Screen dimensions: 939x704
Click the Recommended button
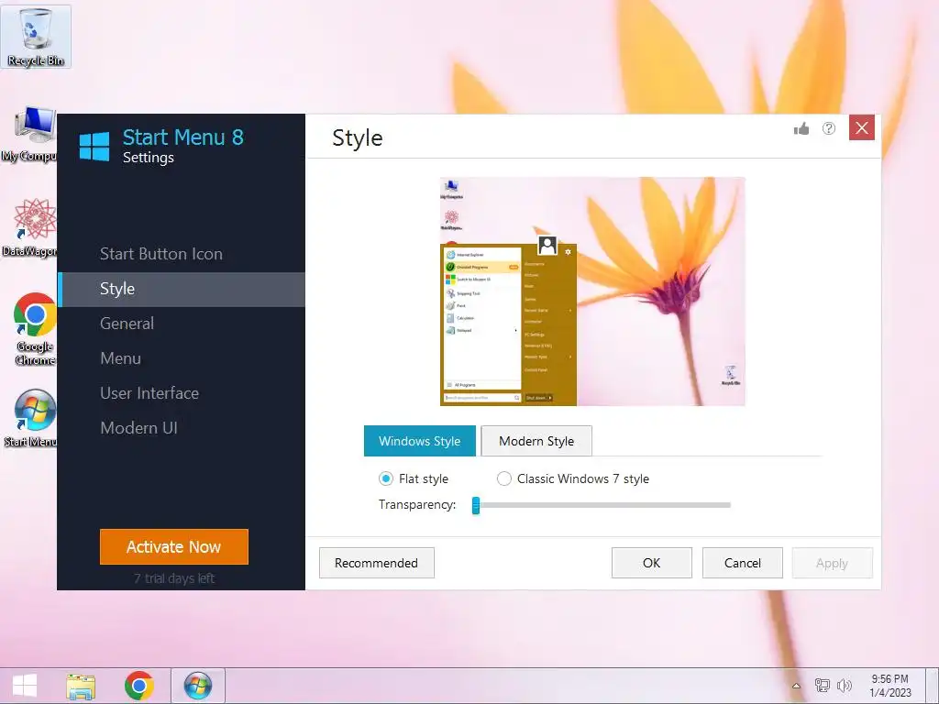click(376, 563)
